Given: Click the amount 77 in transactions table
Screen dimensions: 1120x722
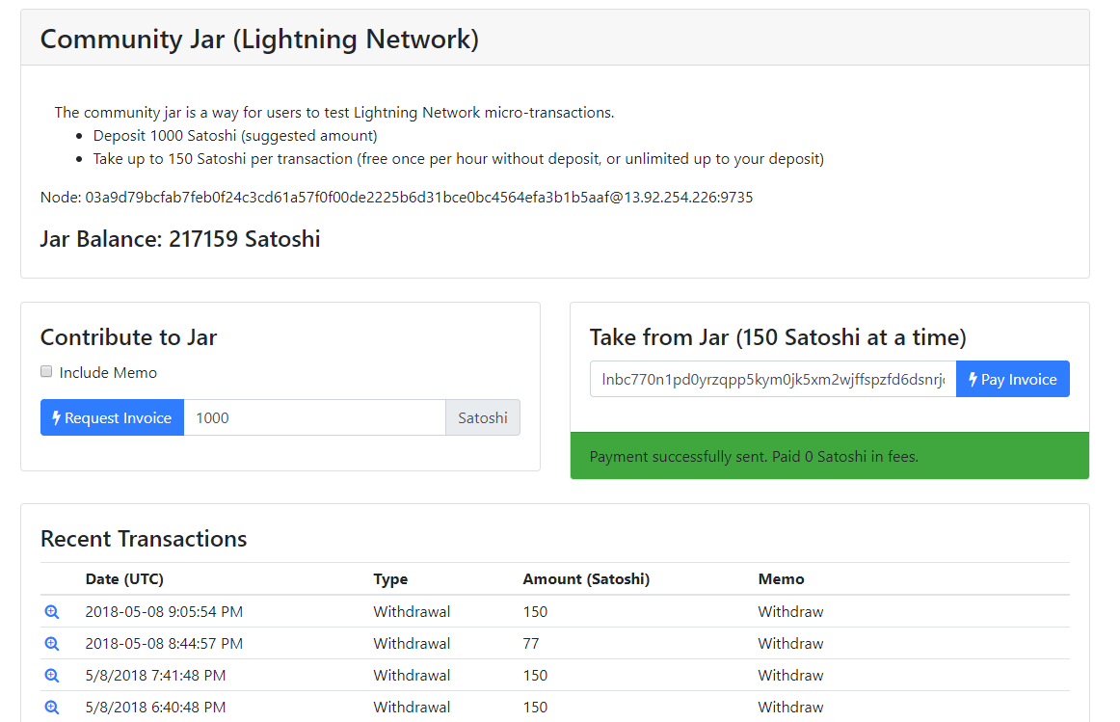Looking at the screenshot, I should (x=531, y=644).
